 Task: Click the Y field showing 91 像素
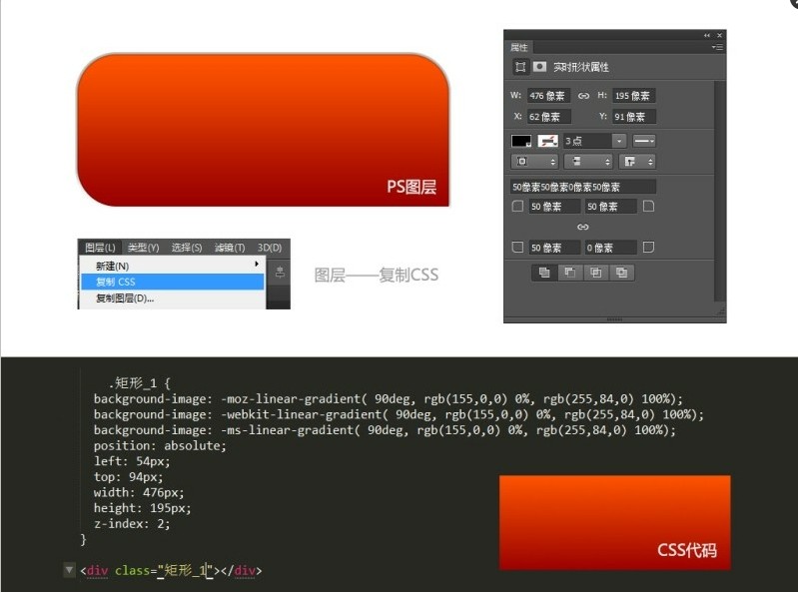[633, 117]
